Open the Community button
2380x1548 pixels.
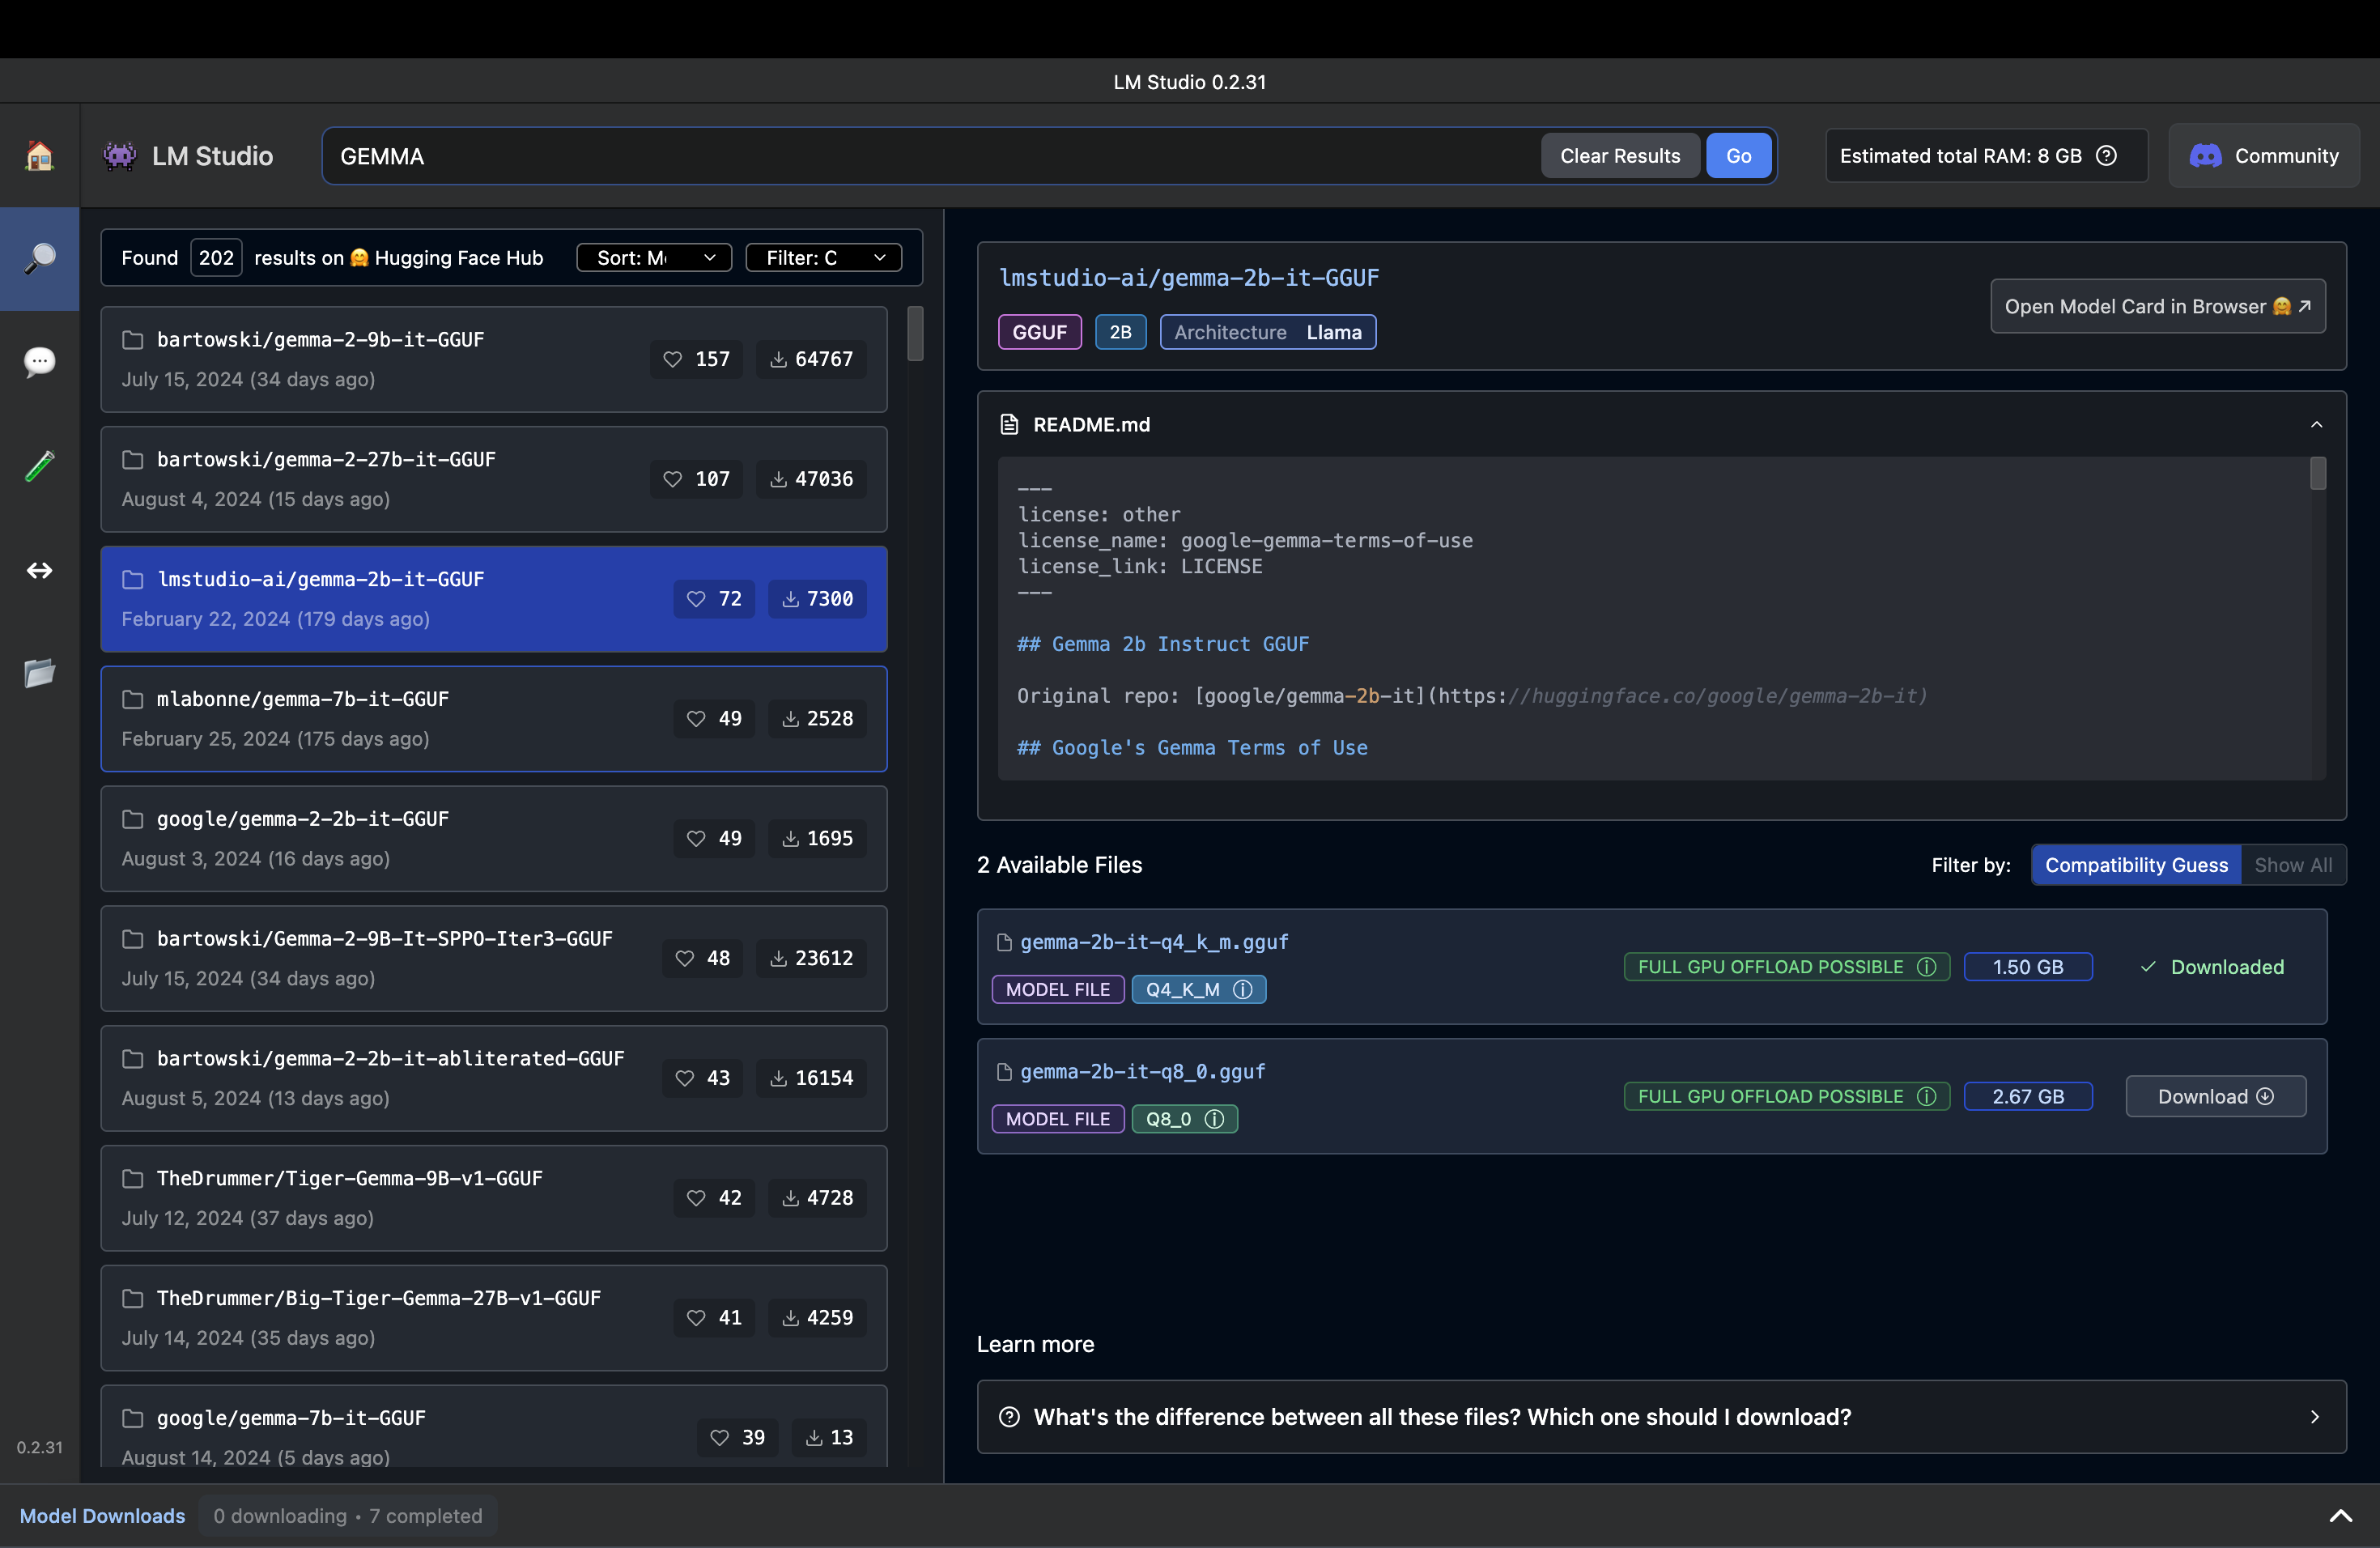[2264, 156]
